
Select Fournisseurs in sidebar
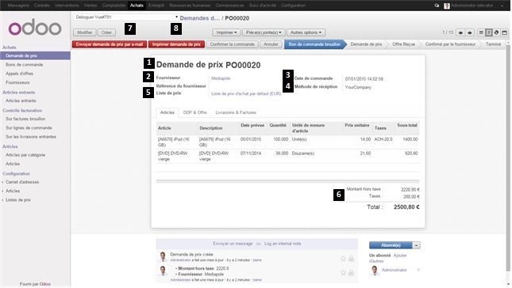click(x=17, y=82)
